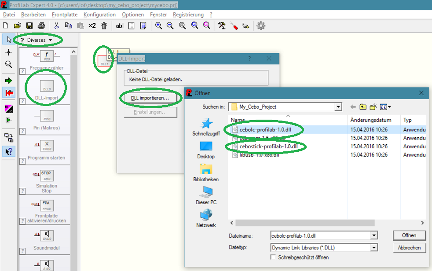
Task: Click the hammer and wrench tools icon
Action: click(222, 26)
